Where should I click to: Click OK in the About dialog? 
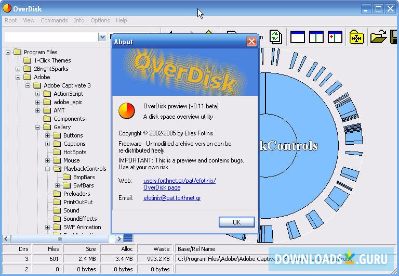click(x=237, y=222)
